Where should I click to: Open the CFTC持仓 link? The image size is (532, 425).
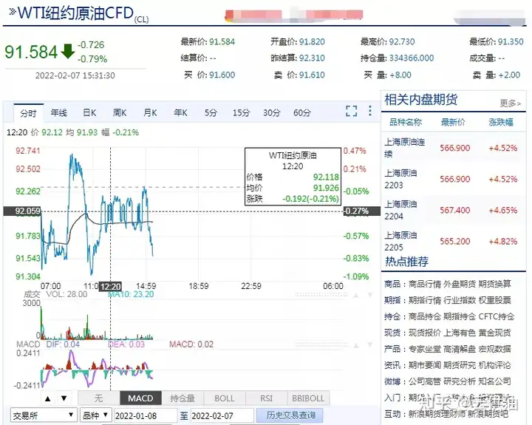[x=497, y=316]
